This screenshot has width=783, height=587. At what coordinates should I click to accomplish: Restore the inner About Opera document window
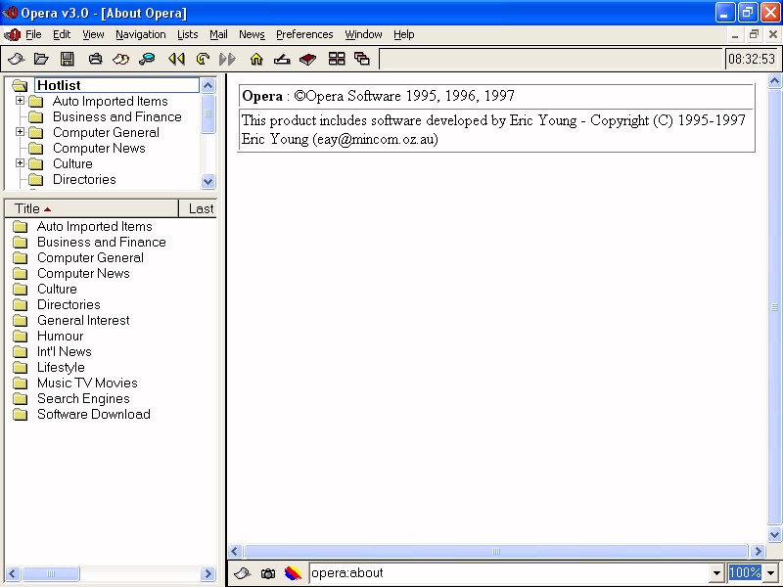tap(754, 34)
